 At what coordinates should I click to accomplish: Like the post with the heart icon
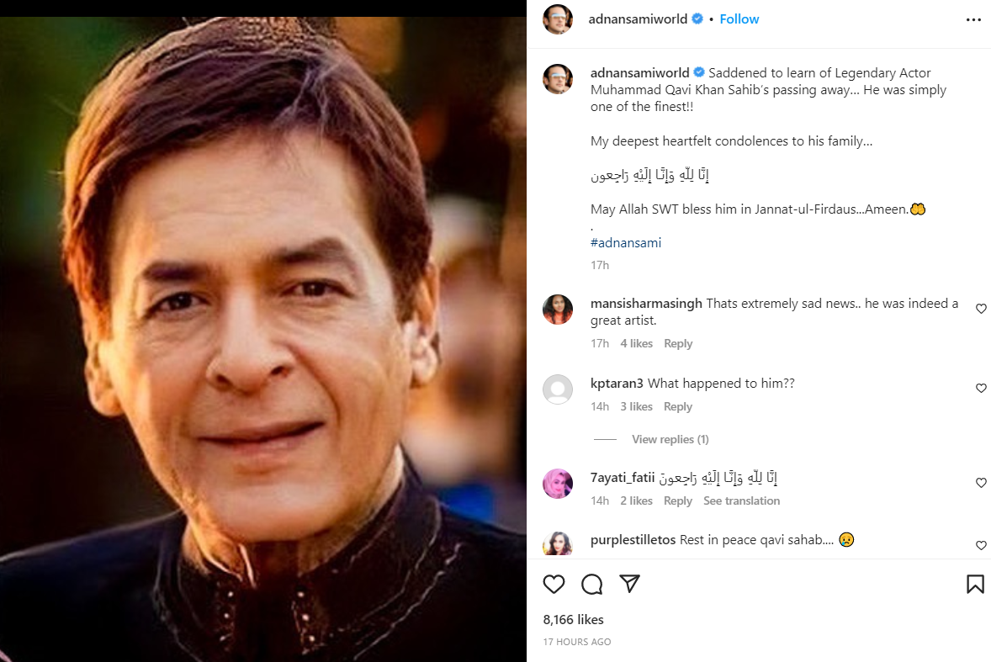pyautogui.click(x=554, y=584)
